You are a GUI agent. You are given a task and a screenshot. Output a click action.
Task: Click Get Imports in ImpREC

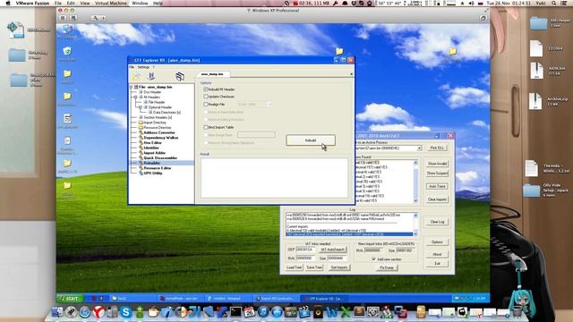(339, 267)
